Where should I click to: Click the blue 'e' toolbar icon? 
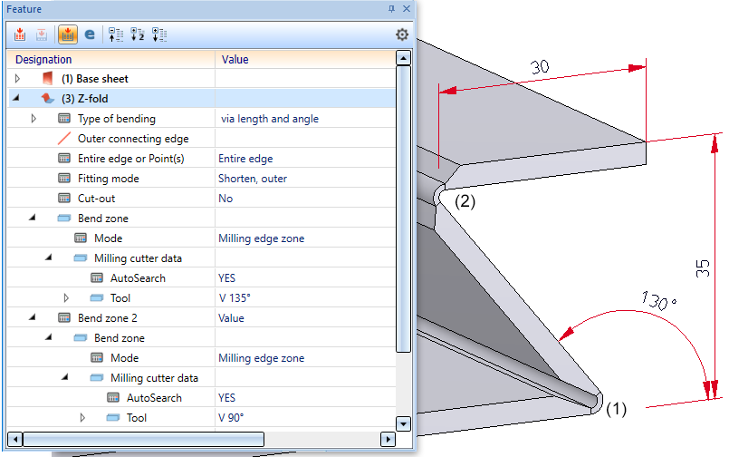(x=90, y=34)
